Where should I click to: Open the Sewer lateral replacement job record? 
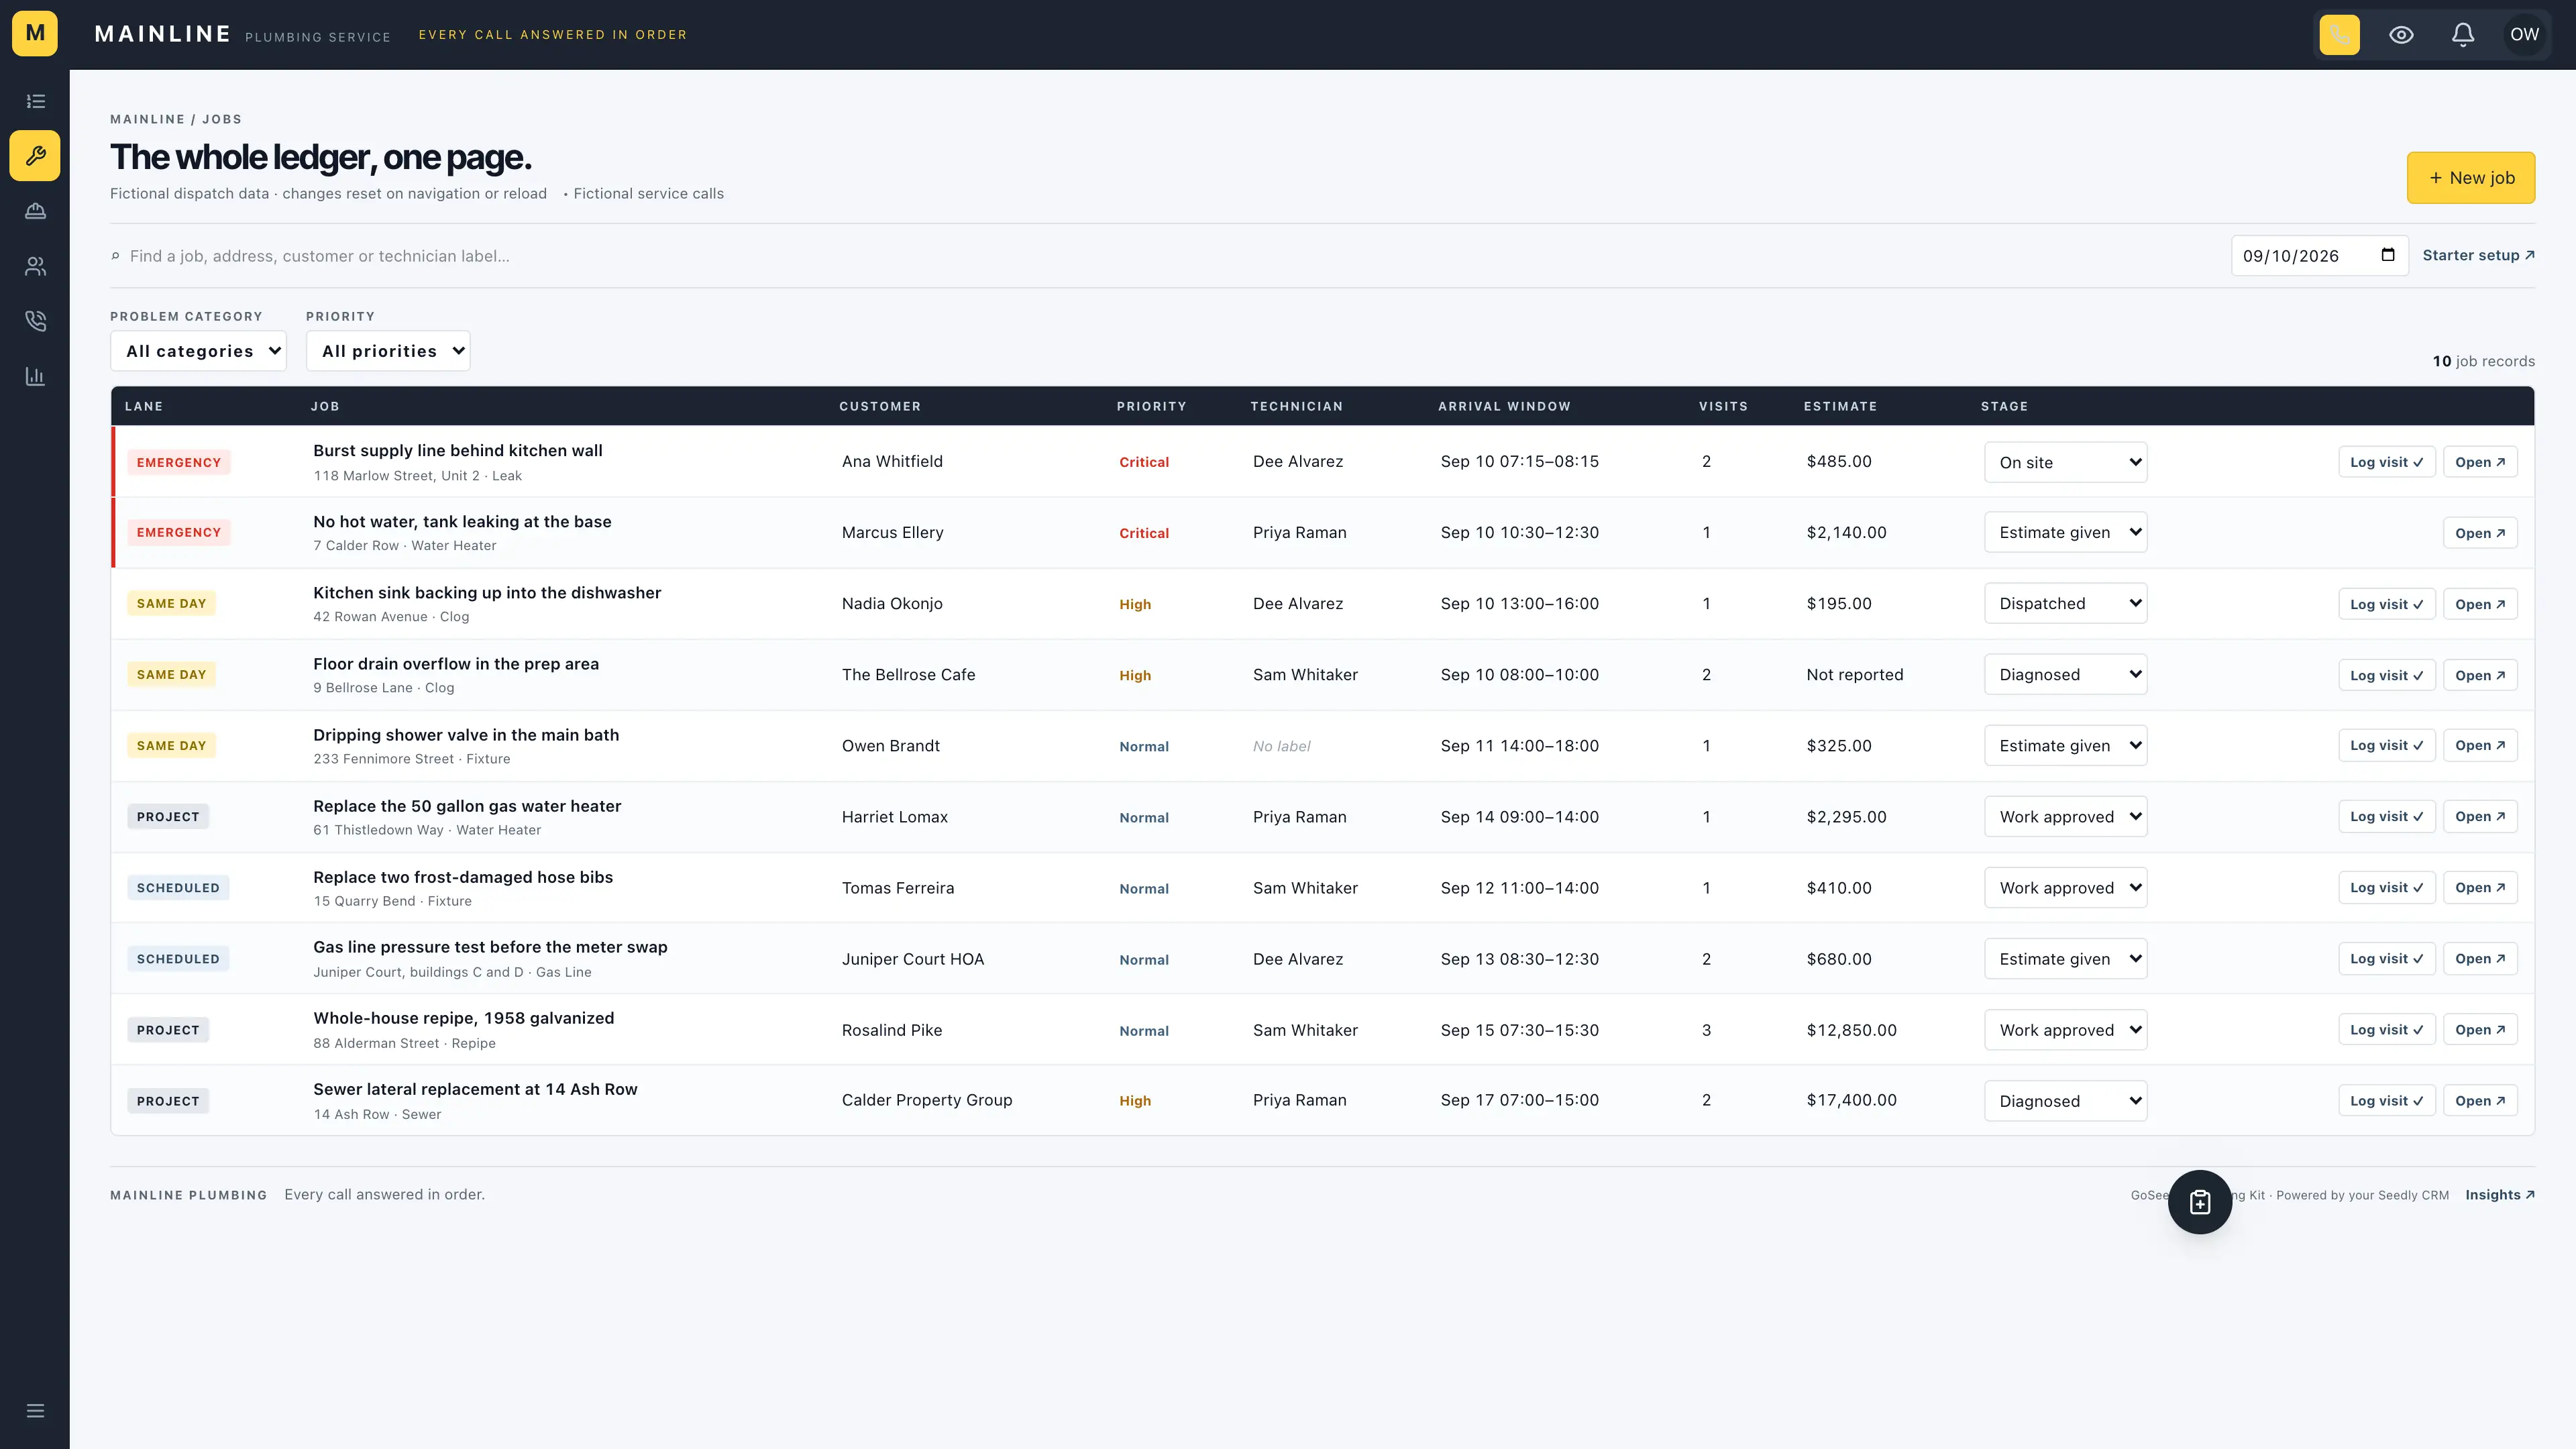coord(2480,1100)
